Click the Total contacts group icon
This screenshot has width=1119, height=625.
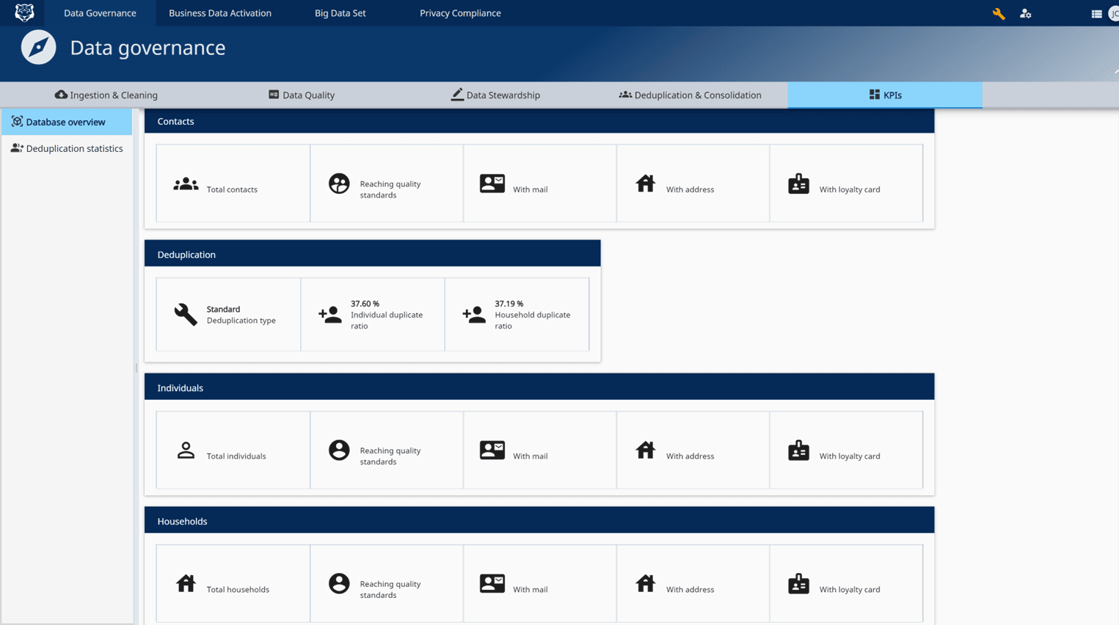[x=186, y=184]
